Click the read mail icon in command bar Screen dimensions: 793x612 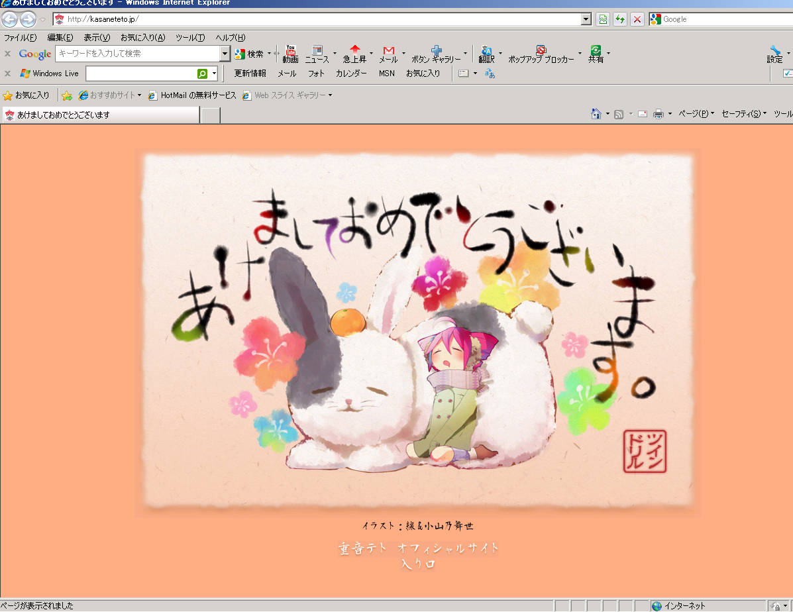coord(643,115)
